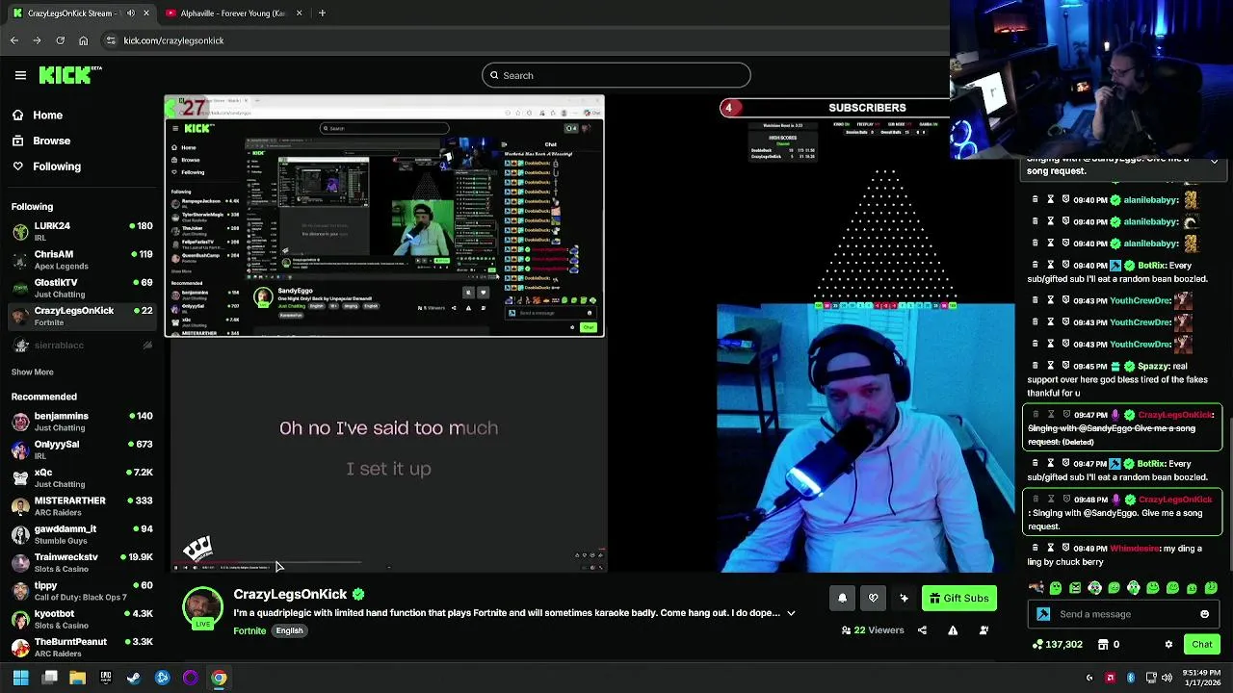Open xQc recommended channel
The width and height of the screenshot is (1233, 693).
tap(82, 477)
